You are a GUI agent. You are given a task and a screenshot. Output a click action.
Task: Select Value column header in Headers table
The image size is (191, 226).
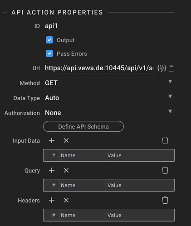point(140,215)
